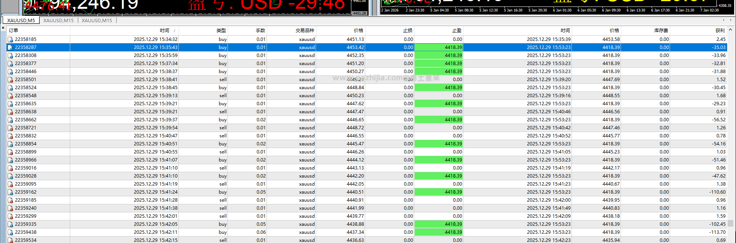The width and height of the screenshot is (736, 243).
Task: Select order number 22359438
Action: 26,232
